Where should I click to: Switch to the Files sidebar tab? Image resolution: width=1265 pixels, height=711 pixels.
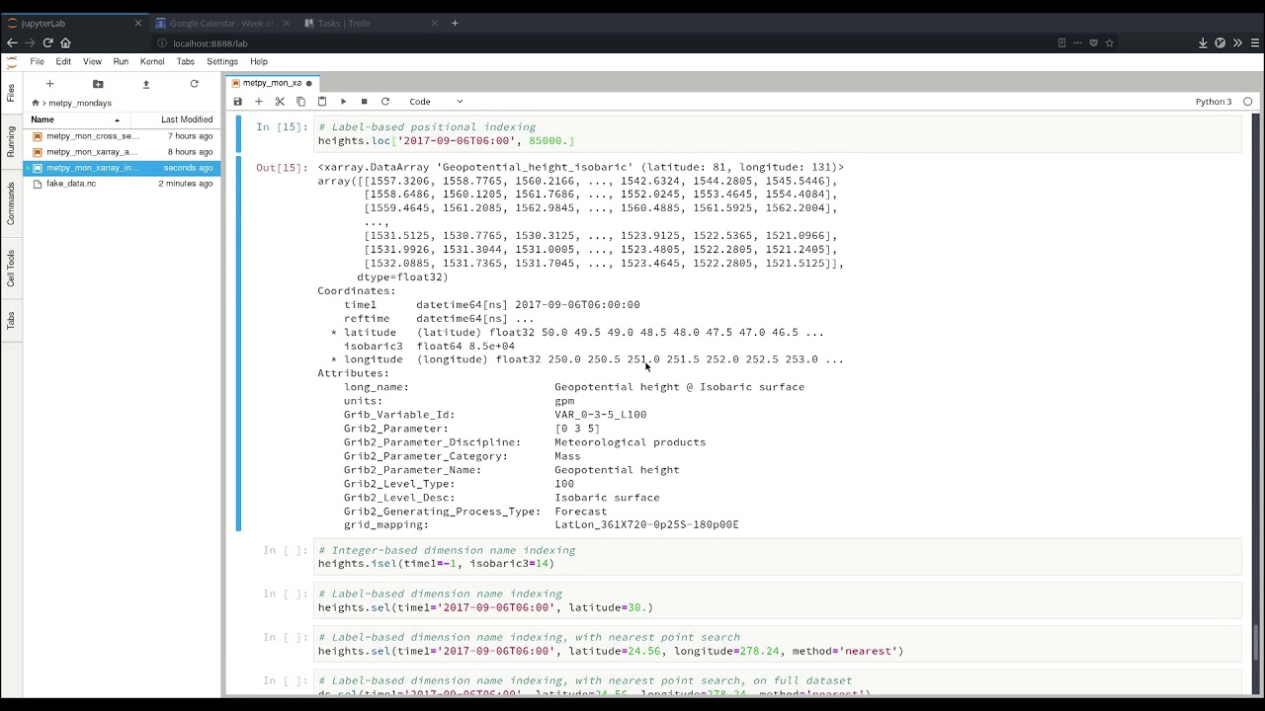click(11, 93)
